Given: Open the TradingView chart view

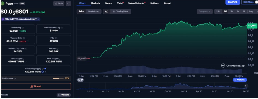Looking at the screenshot, I should 120,11.
